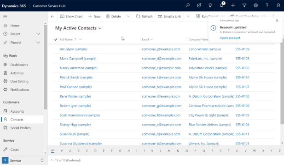Open the notifications bell icon
Screen dimensions: 284x165
pos(222,5)
